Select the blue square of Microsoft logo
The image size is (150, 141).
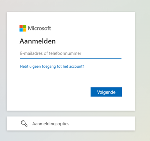click(21, 30)
